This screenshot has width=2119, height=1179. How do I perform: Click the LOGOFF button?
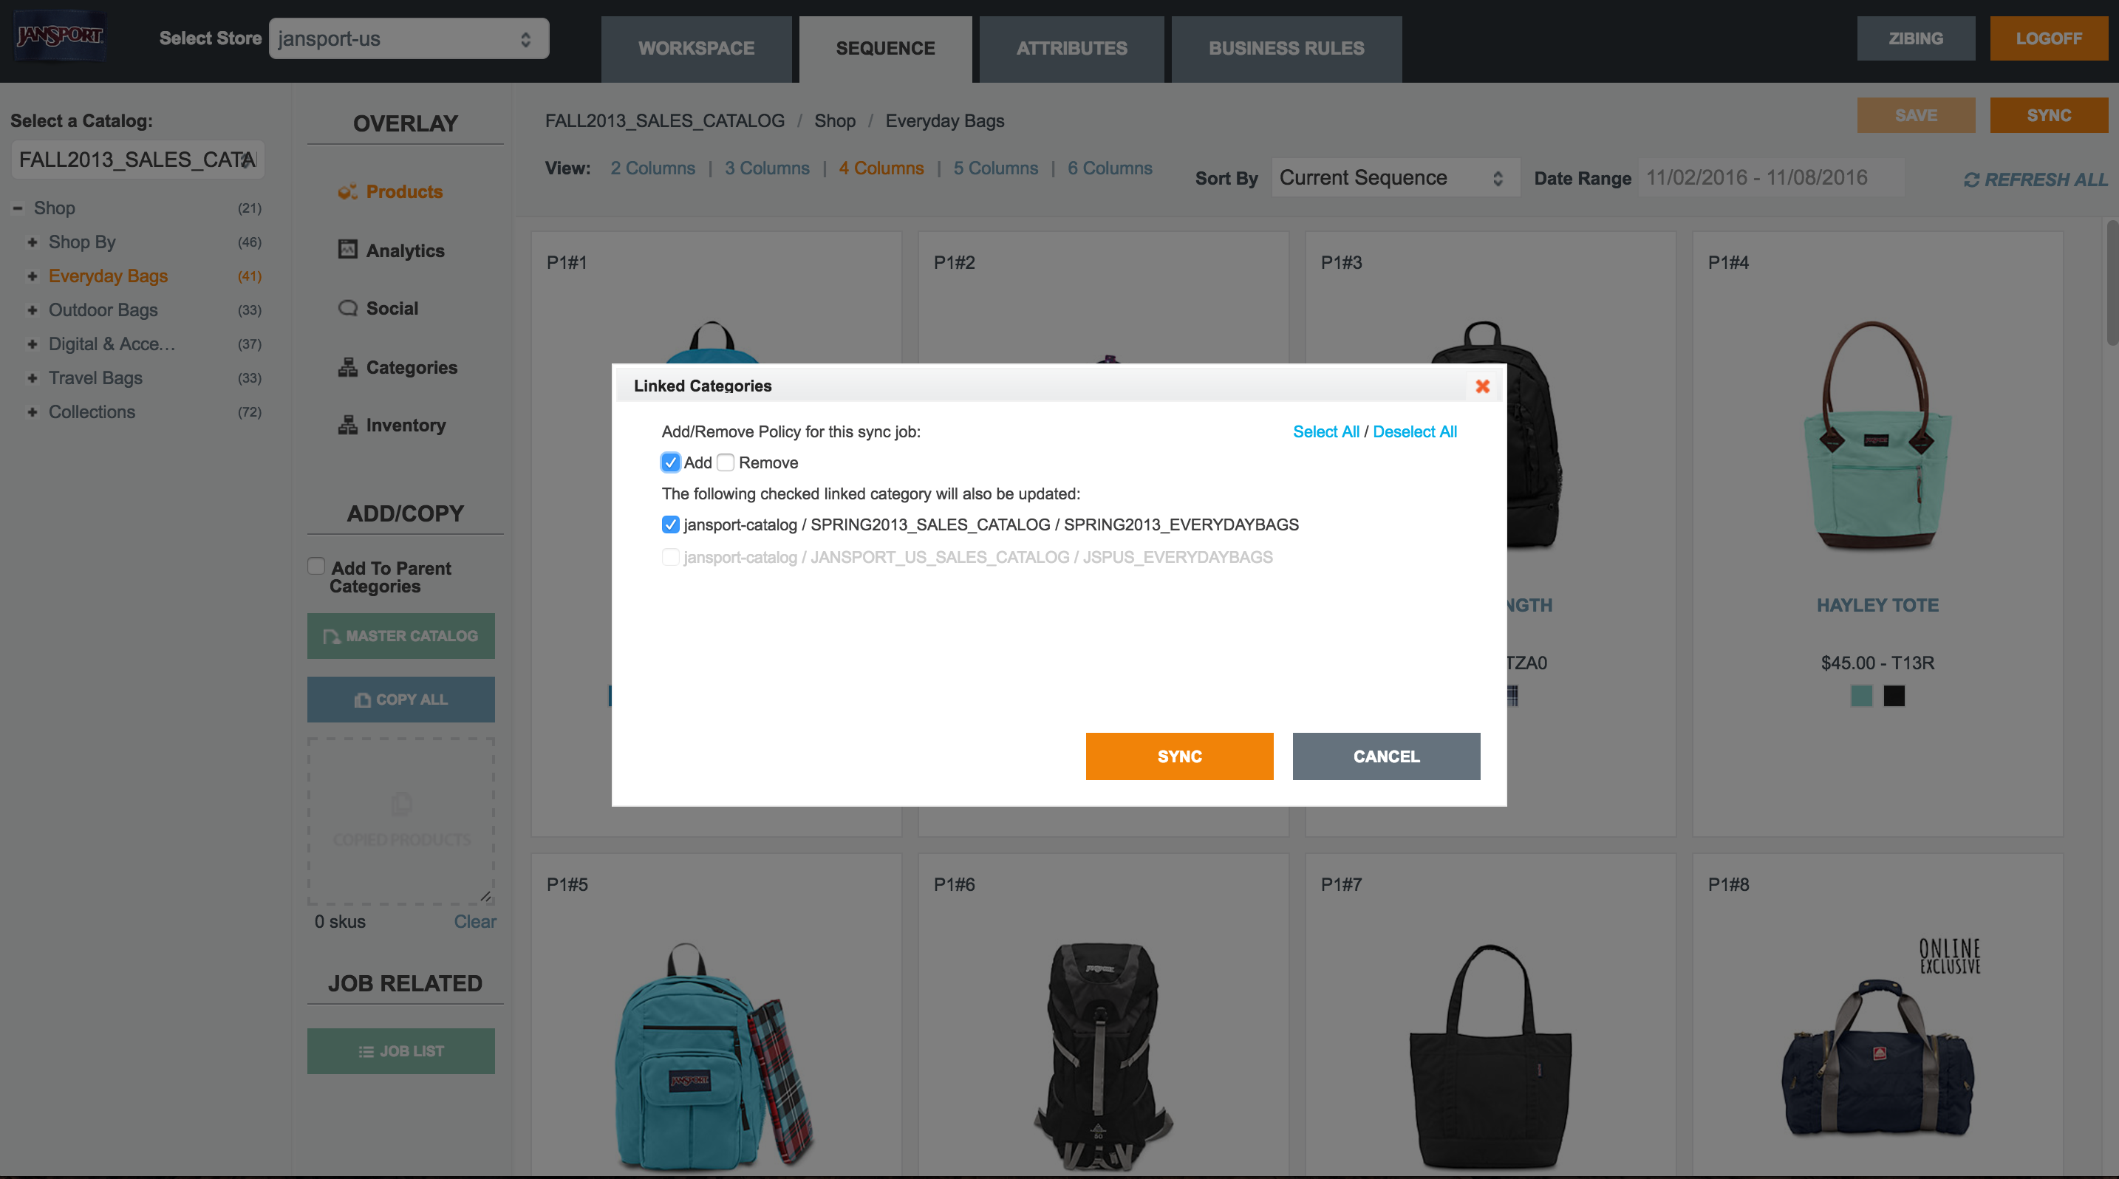2048,38
